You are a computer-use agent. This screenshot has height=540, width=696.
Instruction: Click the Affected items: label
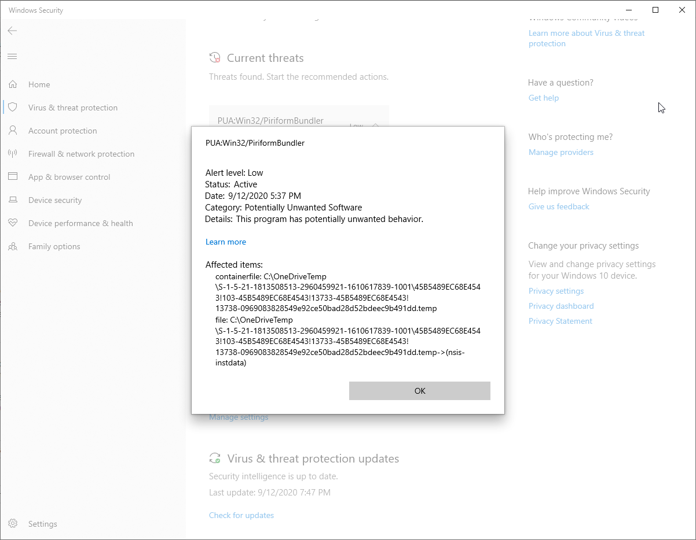[x=234, y=265]
